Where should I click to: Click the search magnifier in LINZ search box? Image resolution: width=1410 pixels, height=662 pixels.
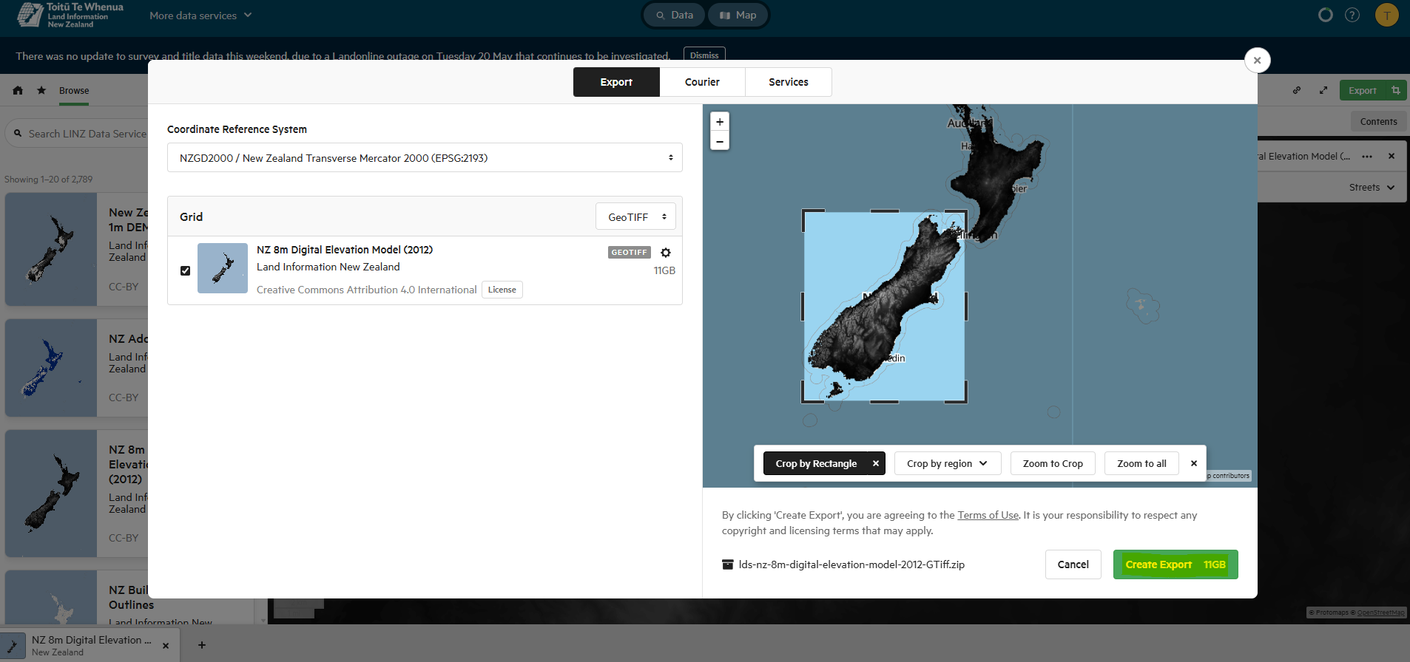point(18,134)
